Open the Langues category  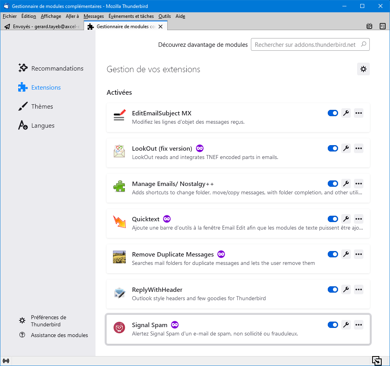tap(37, 126)
